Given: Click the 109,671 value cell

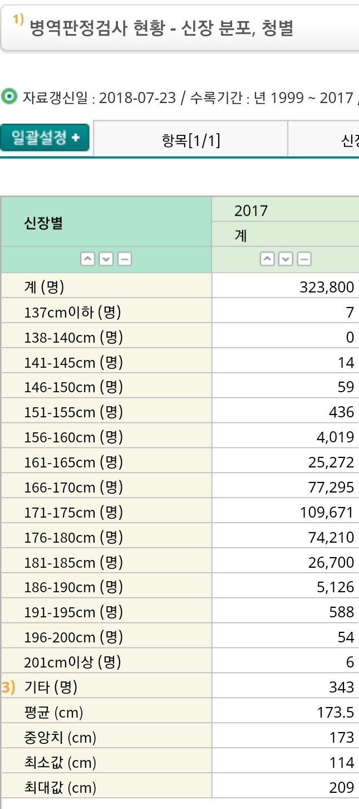Looking at the screenshot, I should (x=327, y=512).
